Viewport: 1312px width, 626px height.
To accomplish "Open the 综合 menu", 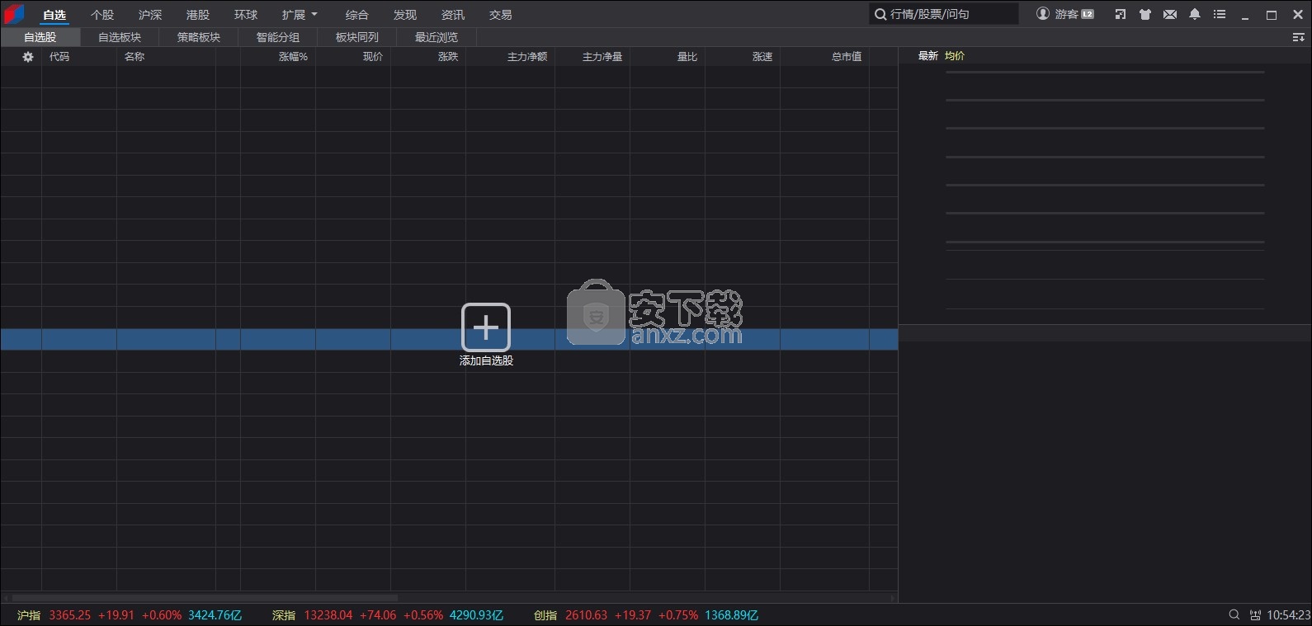I will [x=357, y=15].
